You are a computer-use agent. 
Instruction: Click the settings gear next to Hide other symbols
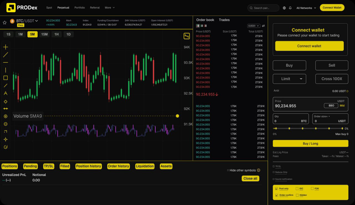click(x=258, y=170)
